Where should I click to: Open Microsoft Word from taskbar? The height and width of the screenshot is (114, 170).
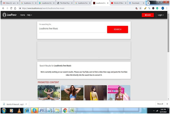[x=42, y=111]
